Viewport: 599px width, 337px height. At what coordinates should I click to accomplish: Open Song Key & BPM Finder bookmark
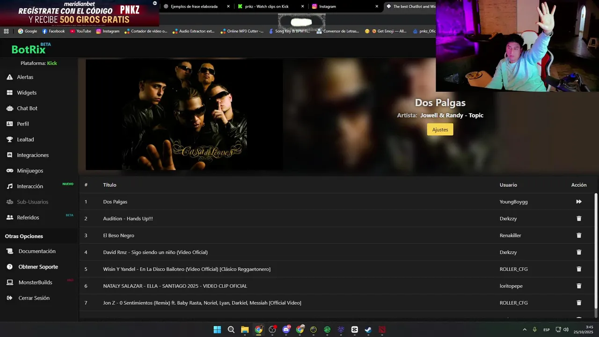pyautogui.click(x=289, y=31)
